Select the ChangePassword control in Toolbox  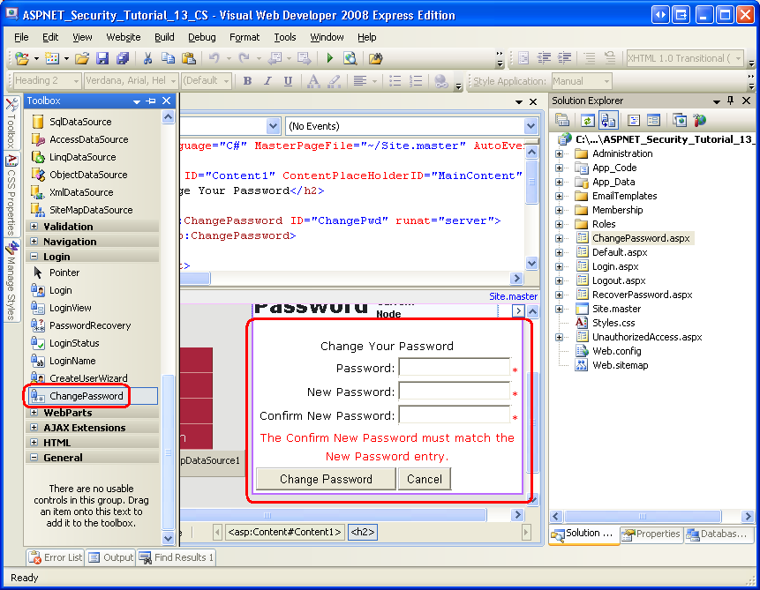point(92,396)
